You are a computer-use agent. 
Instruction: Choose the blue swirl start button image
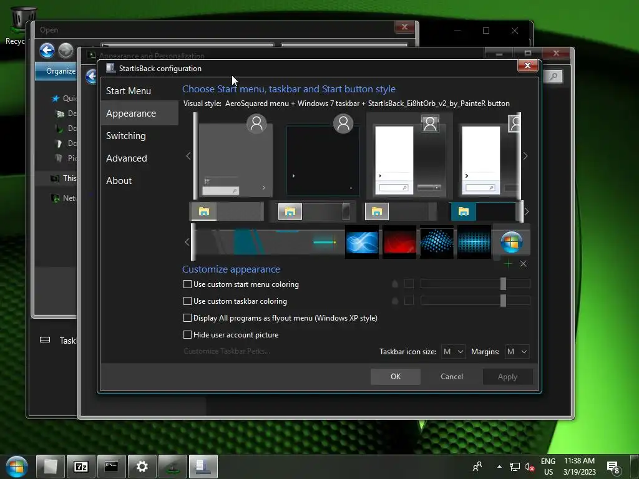point(362,243)
